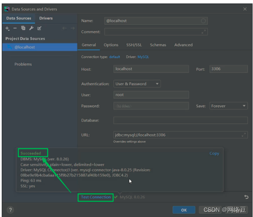Expand the Comment field with arrow icon
The height and width of the screenshot is (217, 253).
(x=204, y=32)
